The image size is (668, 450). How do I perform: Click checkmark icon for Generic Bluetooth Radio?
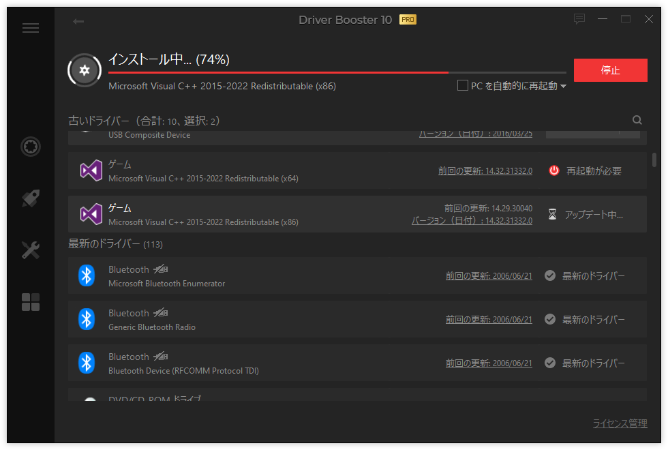pyautogui.click(x=550, y=319)
